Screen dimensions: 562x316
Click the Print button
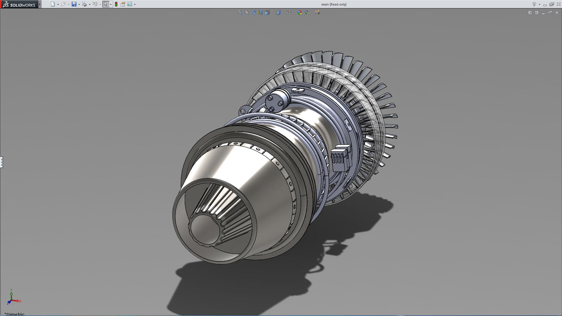(x=84, y=4)
